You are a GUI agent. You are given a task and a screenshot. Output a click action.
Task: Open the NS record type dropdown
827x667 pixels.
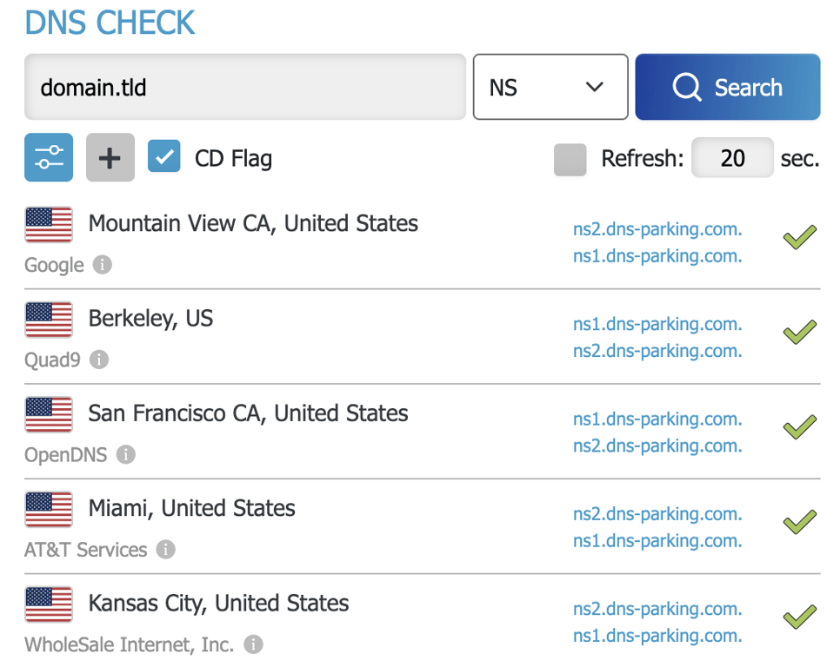(550, 87)
